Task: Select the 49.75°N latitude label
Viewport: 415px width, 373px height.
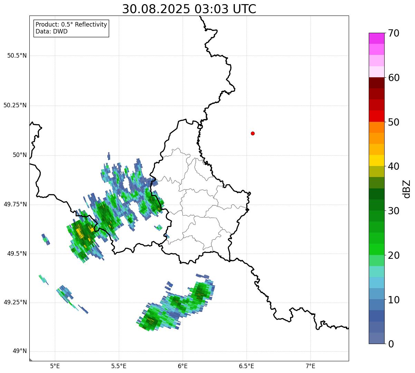Action: tap(15, 204)
